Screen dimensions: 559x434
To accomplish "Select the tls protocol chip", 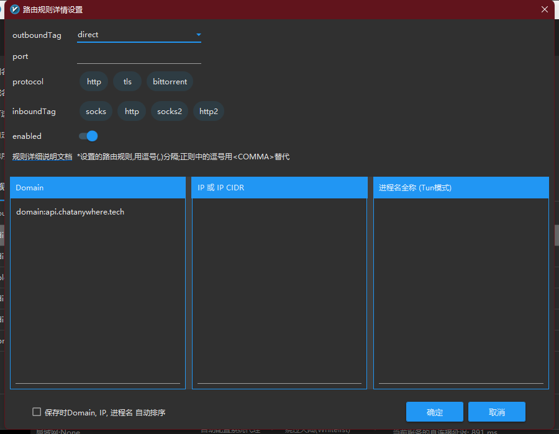I will point(127,82).
